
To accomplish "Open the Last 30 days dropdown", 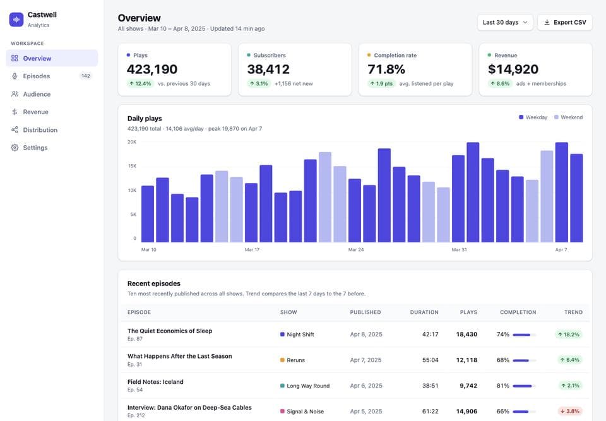I will tap(505, 23).
